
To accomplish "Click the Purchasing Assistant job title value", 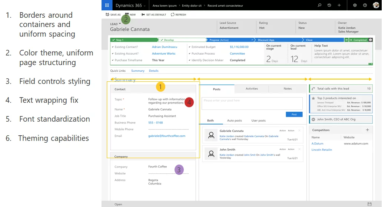I will [x=162, y=116].
